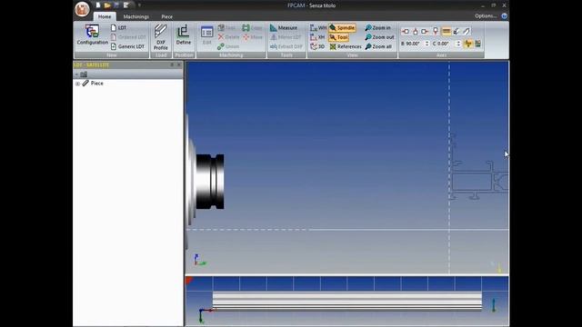Click the Union machining button

click(x=228, y=46)
